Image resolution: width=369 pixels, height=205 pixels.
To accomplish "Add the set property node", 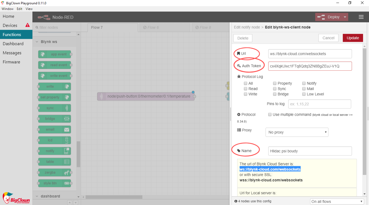I will point(55,97).
